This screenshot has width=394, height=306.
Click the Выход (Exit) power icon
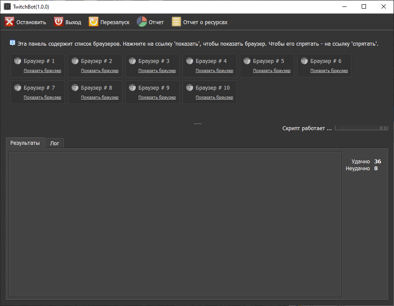coord(59,22)
